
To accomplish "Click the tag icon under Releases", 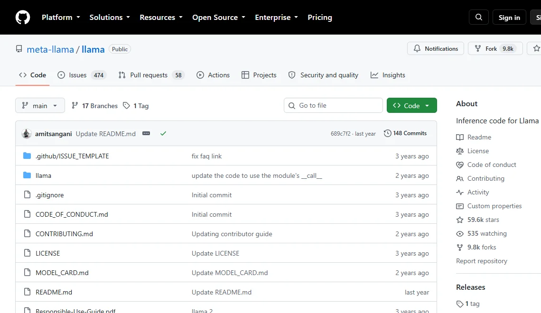I will click(x=459, y=304).
